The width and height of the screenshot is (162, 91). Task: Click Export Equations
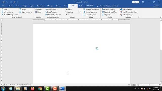point(108,9)
